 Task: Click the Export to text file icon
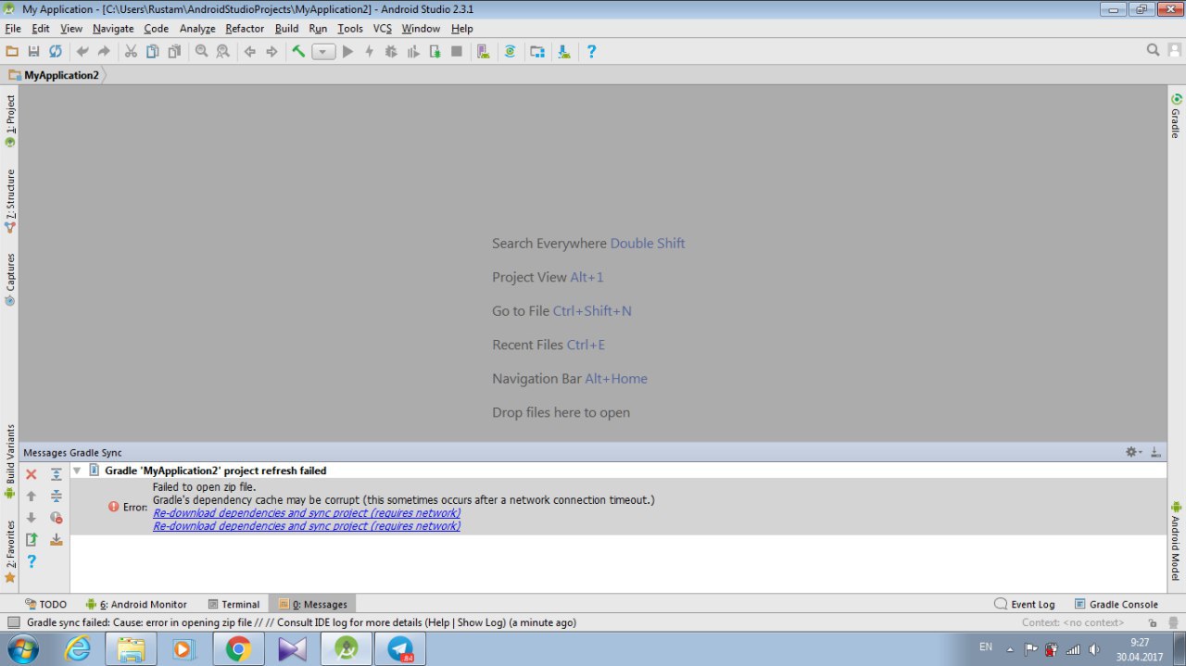pyautogui.click(x=31, y=539)
